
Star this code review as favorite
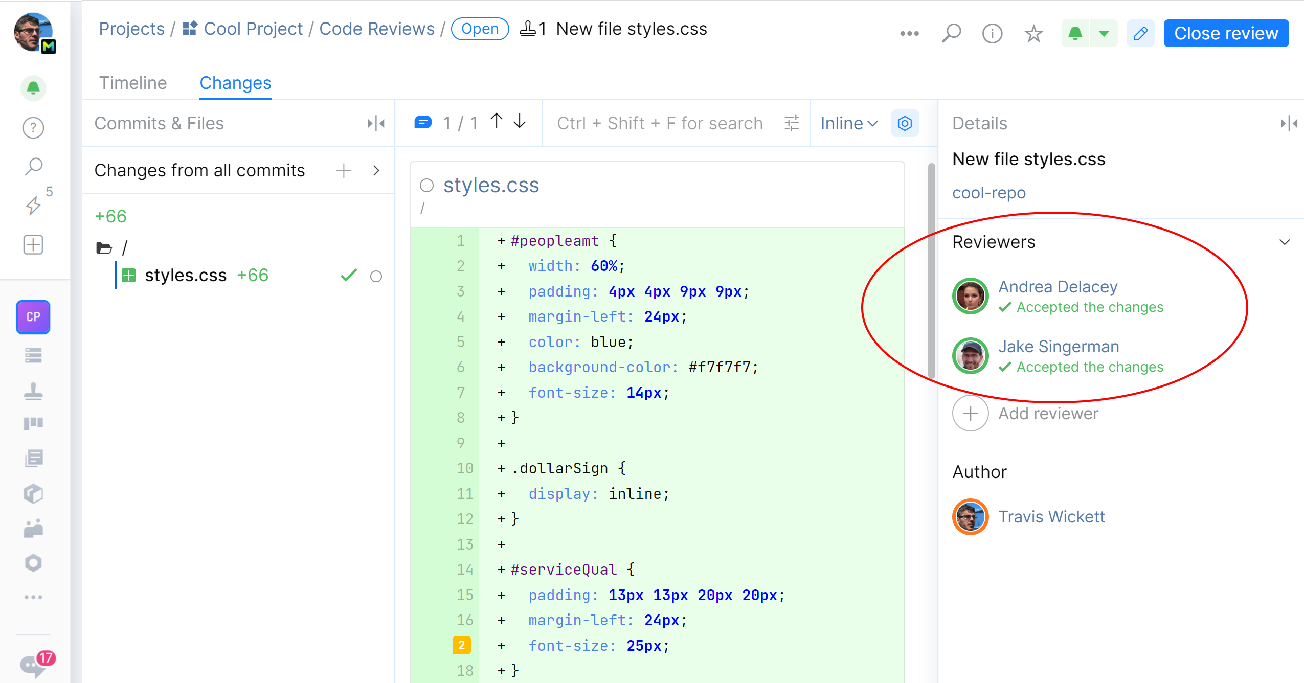1033,34
